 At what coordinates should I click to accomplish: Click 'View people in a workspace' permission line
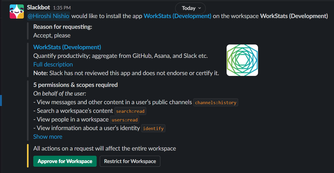tap(71, 119)
